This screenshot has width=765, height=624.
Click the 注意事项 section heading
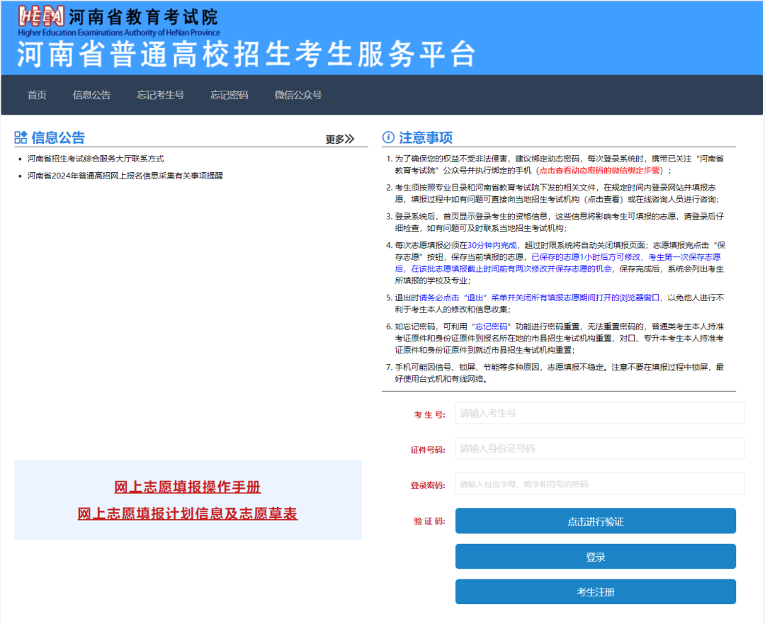(426, 137)
